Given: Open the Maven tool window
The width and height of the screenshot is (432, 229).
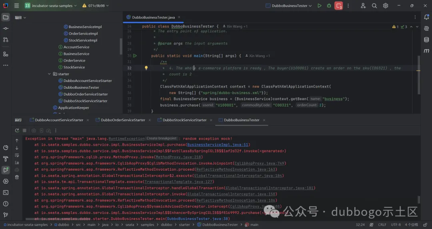Looking at the screenshot, I should point(426,51).
